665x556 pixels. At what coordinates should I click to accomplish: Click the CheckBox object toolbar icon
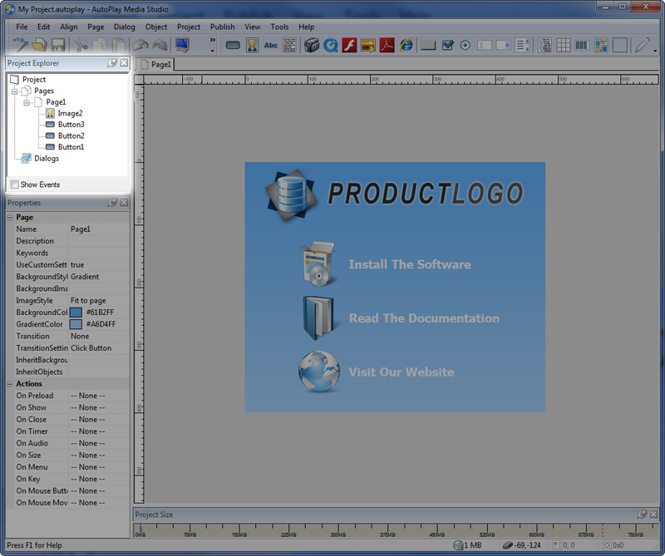click(x=448, y=45)
